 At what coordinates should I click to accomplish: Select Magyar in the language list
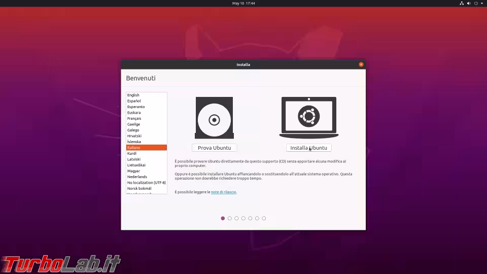coord(147,171)
